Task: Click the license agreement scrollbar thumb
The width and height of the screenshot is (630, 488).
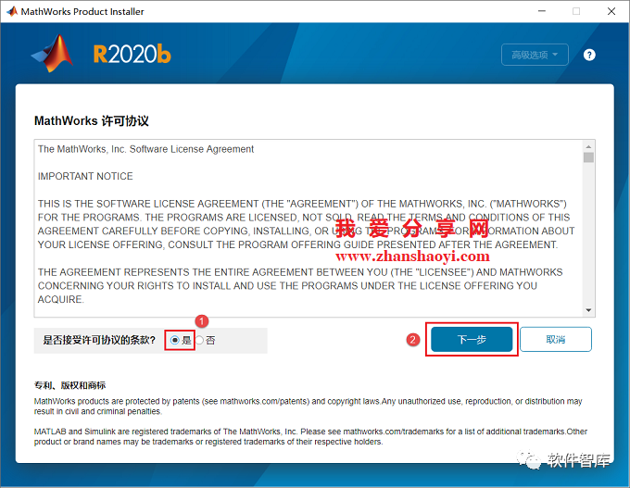Action: point(588,157)
